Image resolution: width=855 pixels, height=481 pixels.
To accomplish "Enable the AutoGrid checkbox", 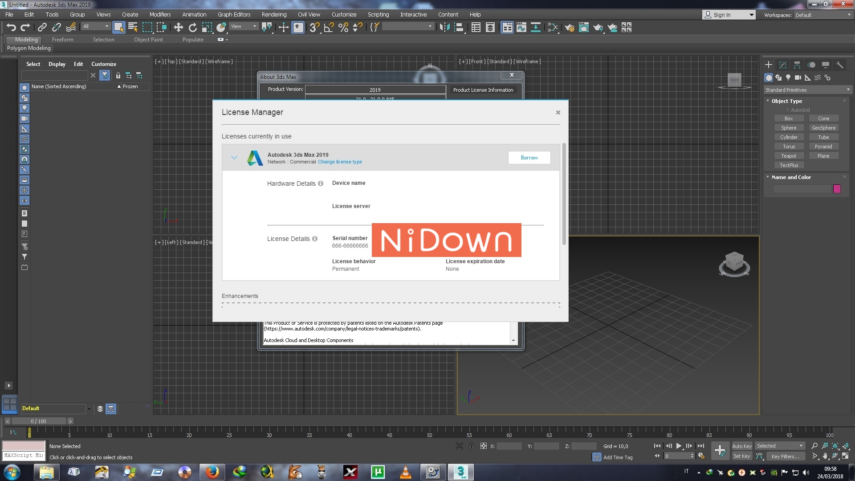I will coord(787,110).
